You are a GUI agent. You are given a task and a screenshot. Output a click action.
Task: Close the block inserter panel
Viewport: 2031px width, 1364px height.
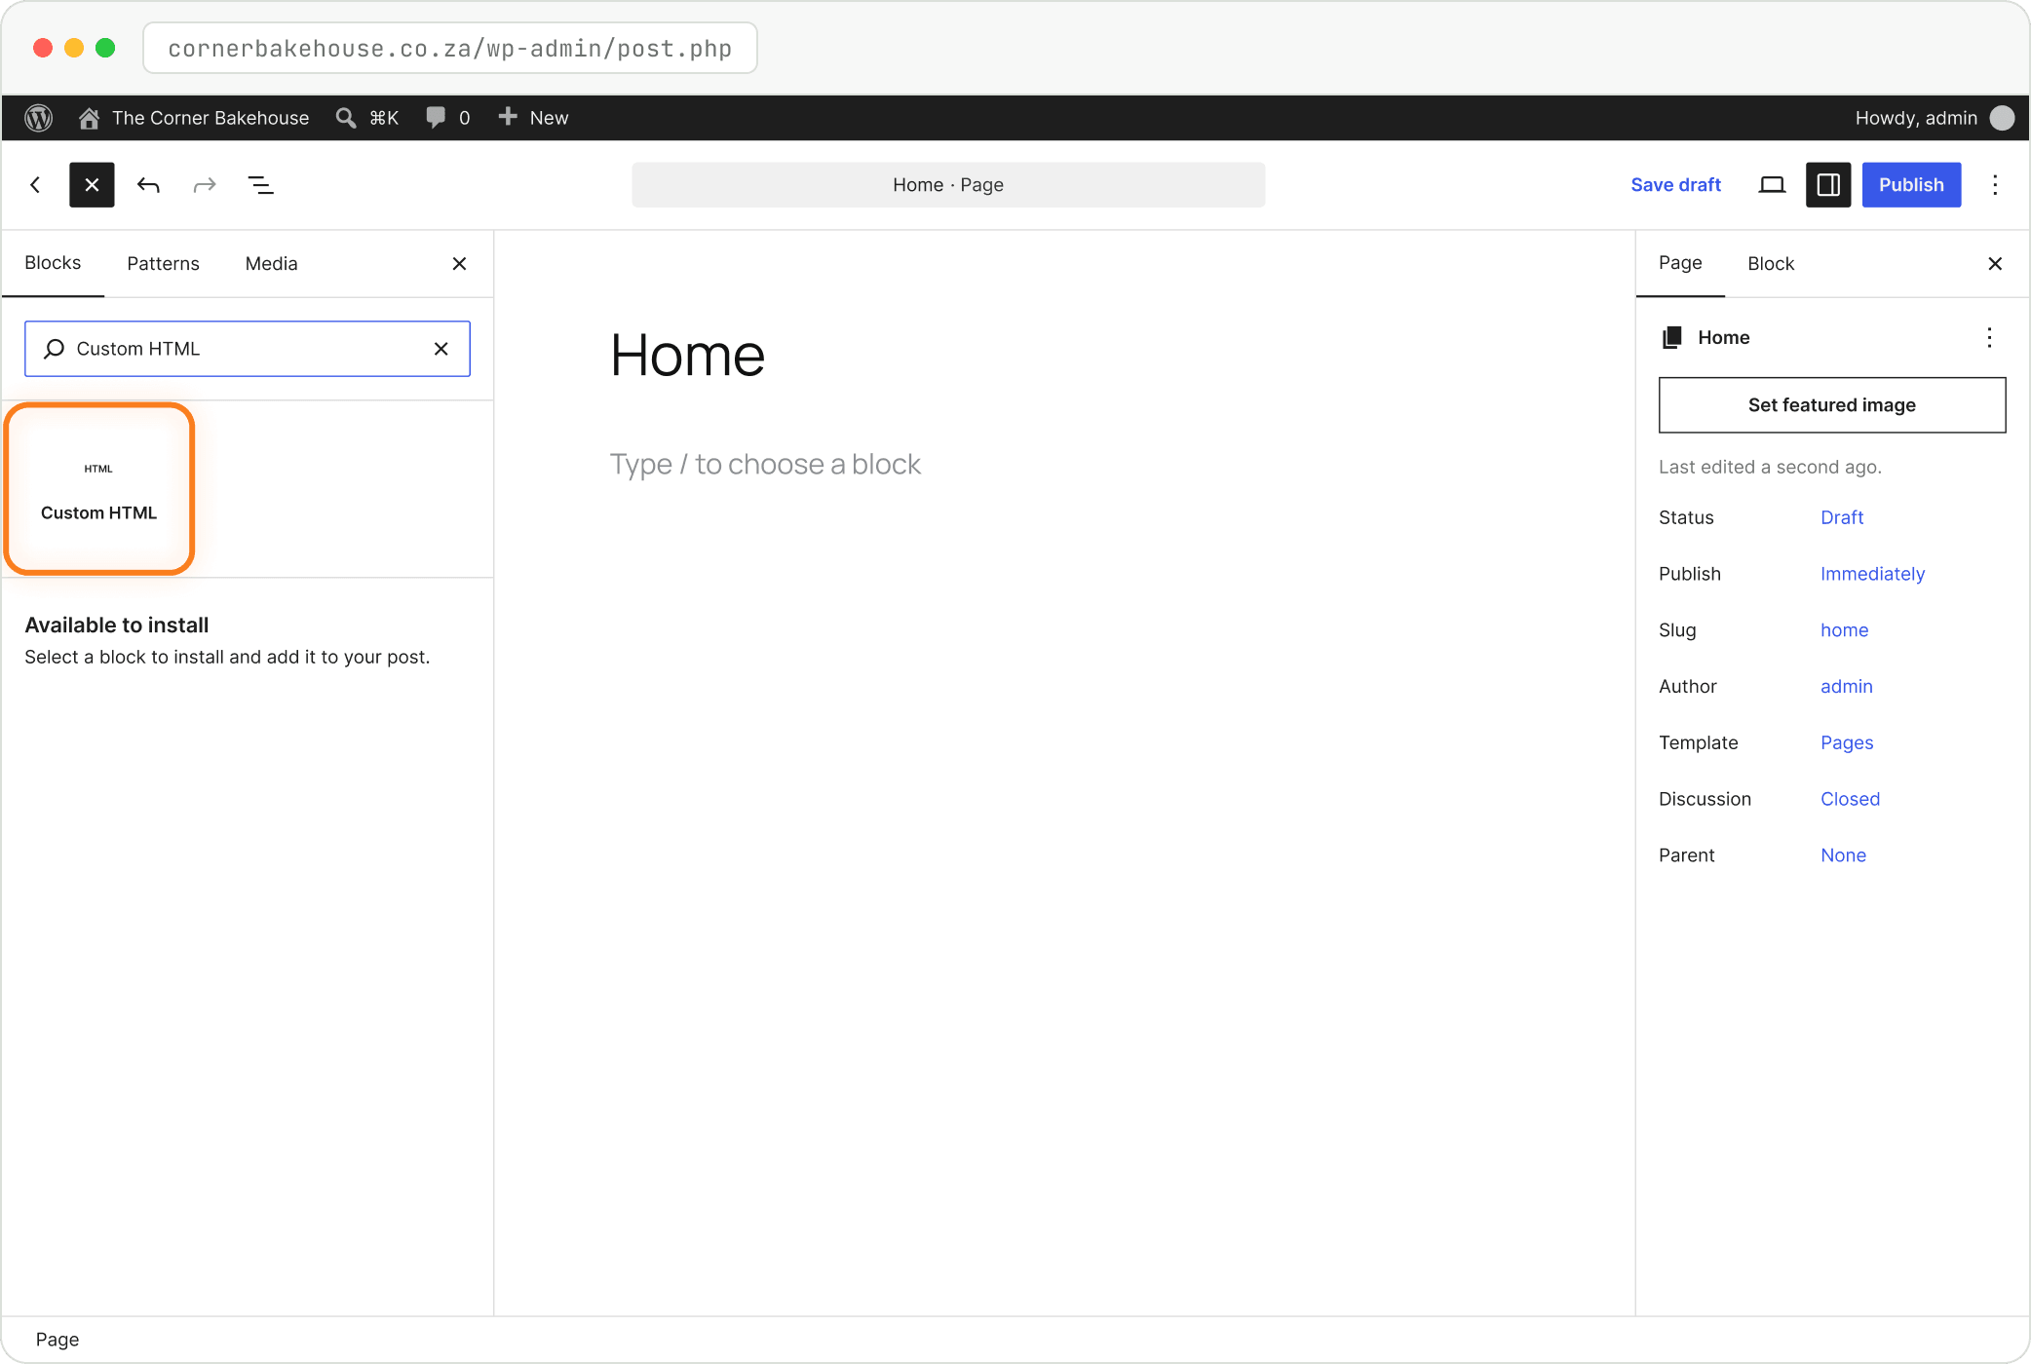click(x=459, y=264)
